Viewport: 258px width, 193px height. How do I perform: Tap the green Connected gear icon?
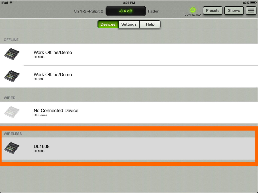pos(193,10)
